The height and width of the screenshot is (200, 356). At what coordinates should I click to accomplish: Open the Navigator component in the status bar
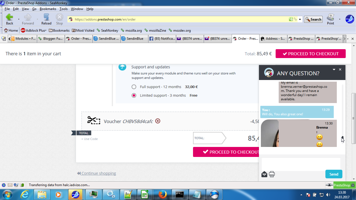coord(4,185)
